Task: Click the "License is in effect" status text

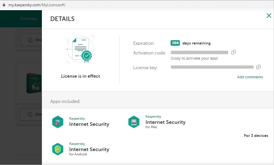Action: point(81,76)
